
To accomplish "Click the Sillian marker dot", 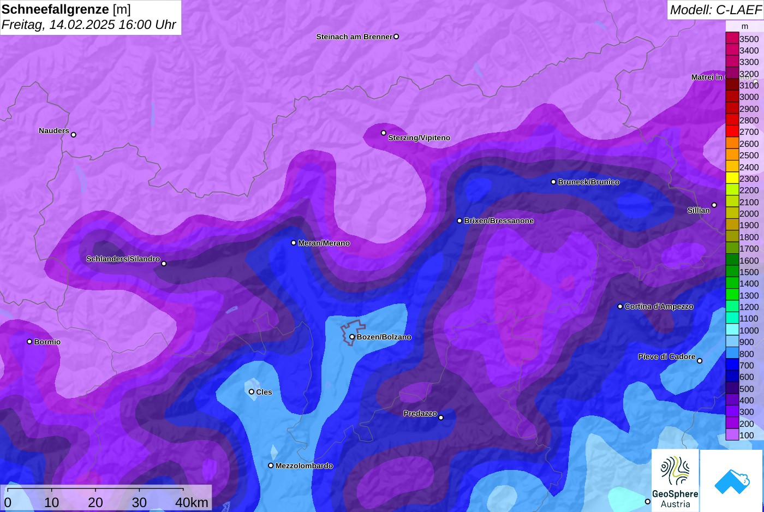I will click(x=714, y=205).
